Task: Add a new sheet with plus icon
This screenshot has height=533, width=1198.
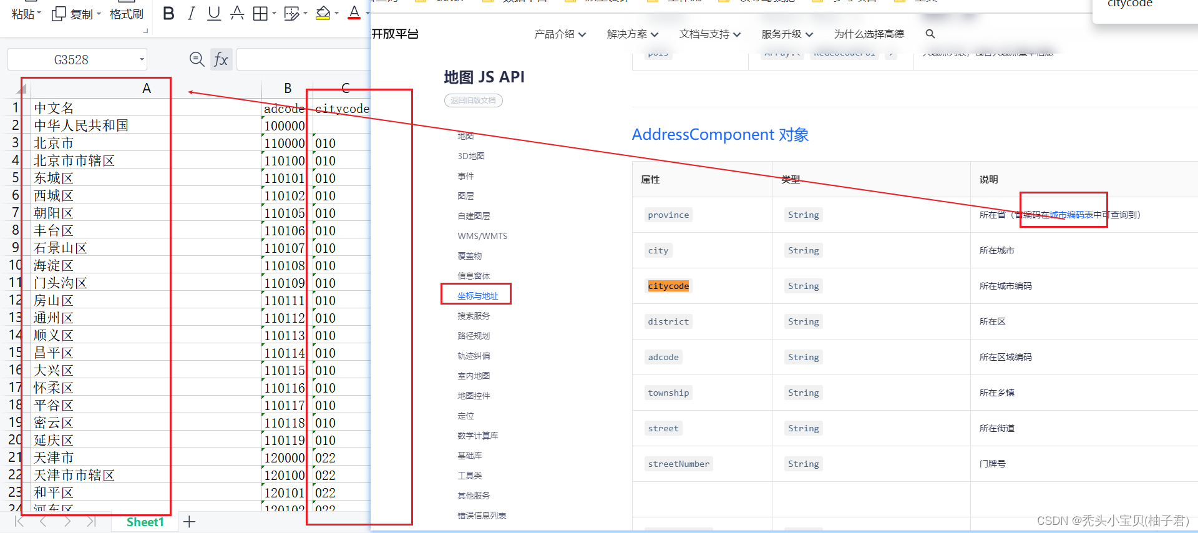Action: (190, 522)
